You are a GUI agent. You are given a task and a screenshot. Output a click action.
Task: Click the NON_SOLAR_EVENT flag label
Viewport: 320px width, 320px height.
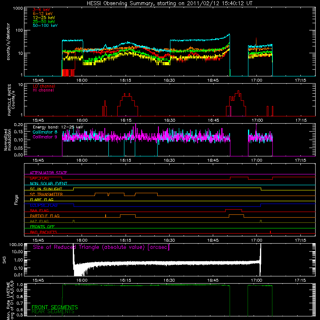pyautogui.click(x=48, y=184)
